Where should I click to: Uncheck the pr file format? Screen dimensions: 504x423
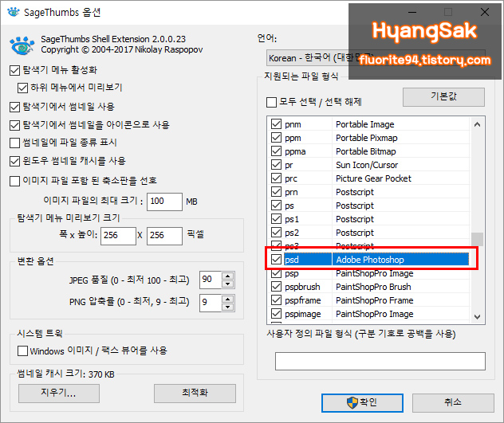pos(276,164)
